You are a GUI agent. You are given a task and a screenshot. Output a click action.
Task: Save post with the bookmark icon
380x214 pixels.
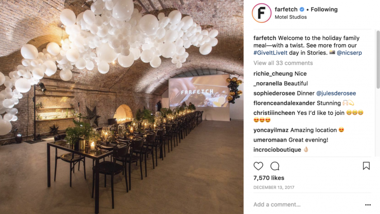(x=366, y=166)
